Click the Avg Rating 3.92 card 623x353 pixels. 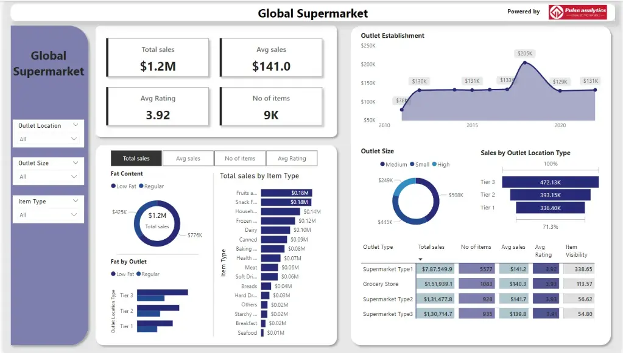(158, 107)
